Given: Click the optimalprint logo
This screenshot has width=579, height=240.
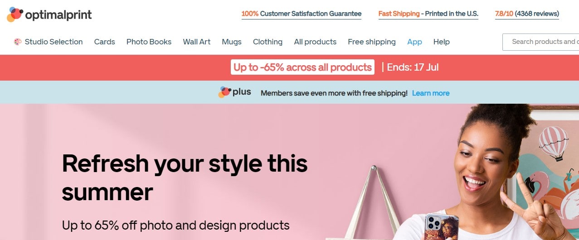Looking at the screenshot, I should [49, 14].
